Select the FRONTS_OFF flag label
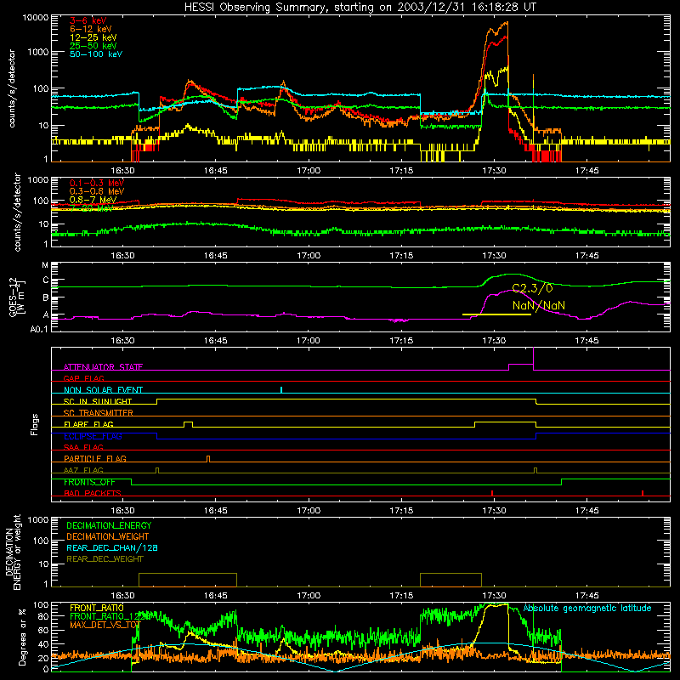 (89, 482)
